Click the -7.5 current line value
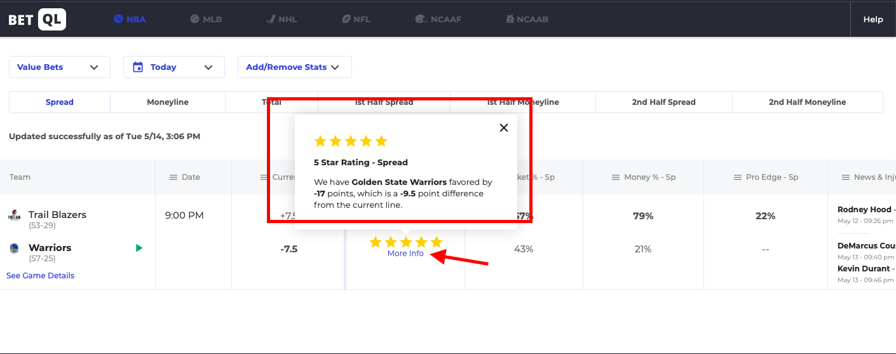This screenshot has height=354, width=896. [288, 249]
